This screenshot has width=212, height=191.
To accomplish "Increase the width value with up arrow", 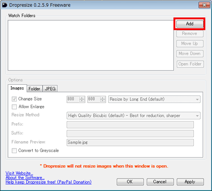I will [82, 98].
